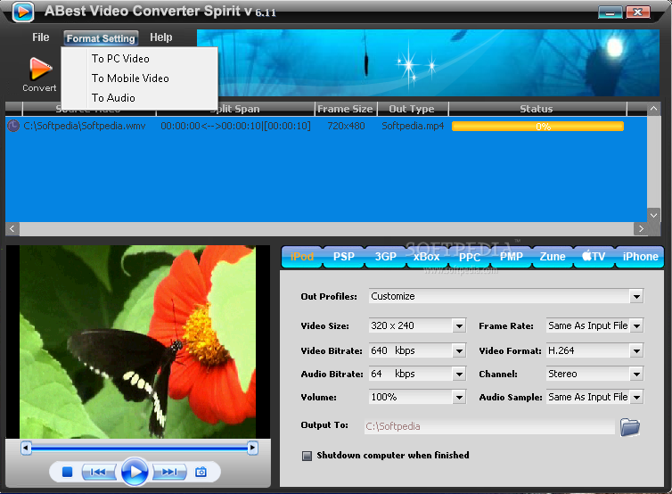Click the preview seek bar track
The height and width of the screenshot is (494, 672).
click(x=139, y=449)
